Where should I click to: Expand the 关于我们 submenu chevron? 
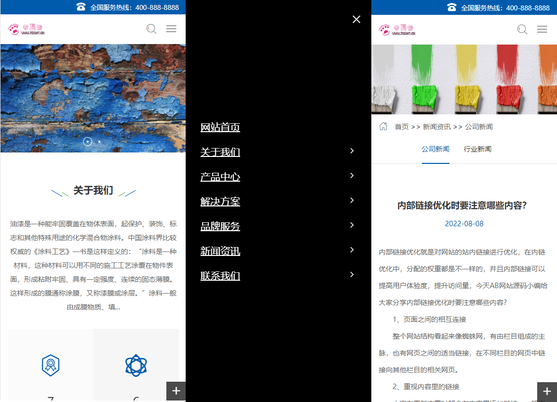click(x=352, y=151)
